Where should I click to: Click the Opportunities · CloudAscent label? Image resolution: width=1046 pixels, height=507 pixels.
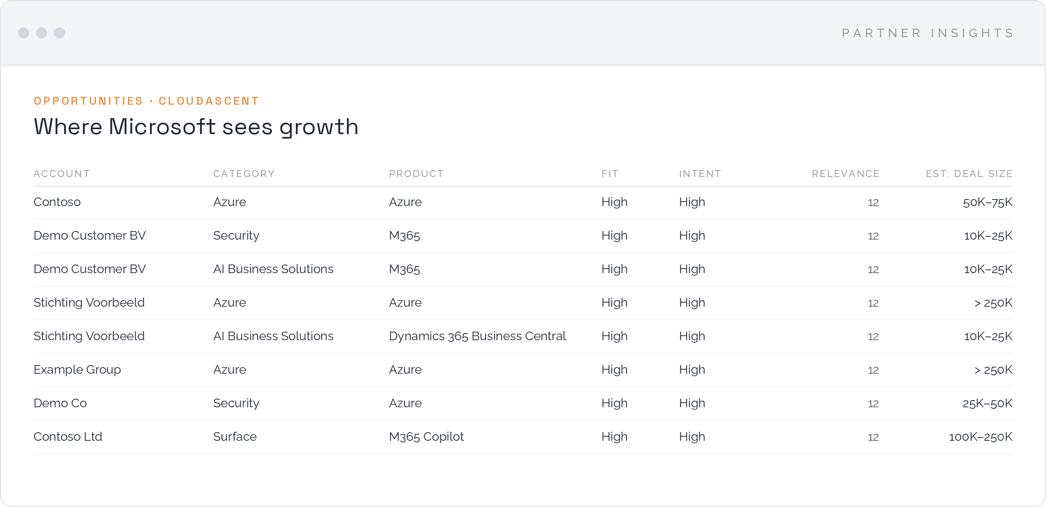146,101
